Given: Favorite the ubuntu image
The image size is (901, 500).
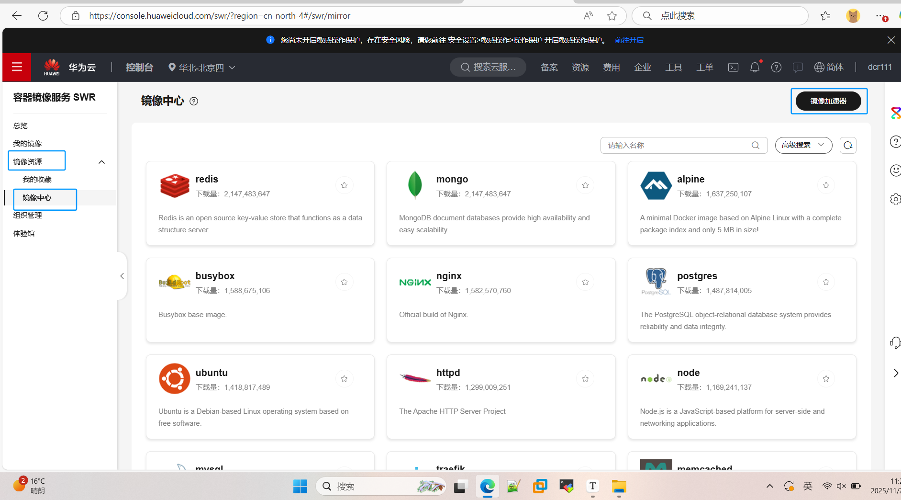Looking at the screenshot, I should (344, 379).
